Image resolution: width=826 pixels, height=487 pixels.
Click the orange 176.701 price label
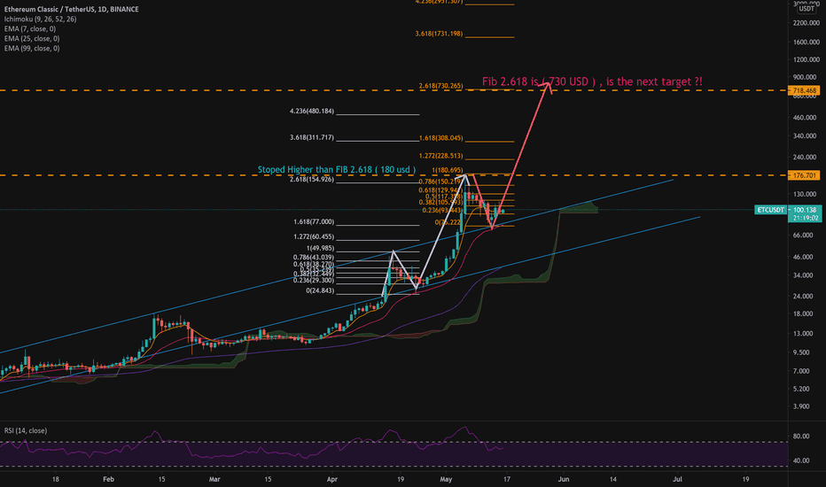click(x=804, y=175)
